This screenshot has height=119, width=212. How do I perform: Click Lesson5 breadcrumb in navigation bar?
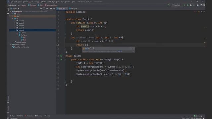click(24, 5)
